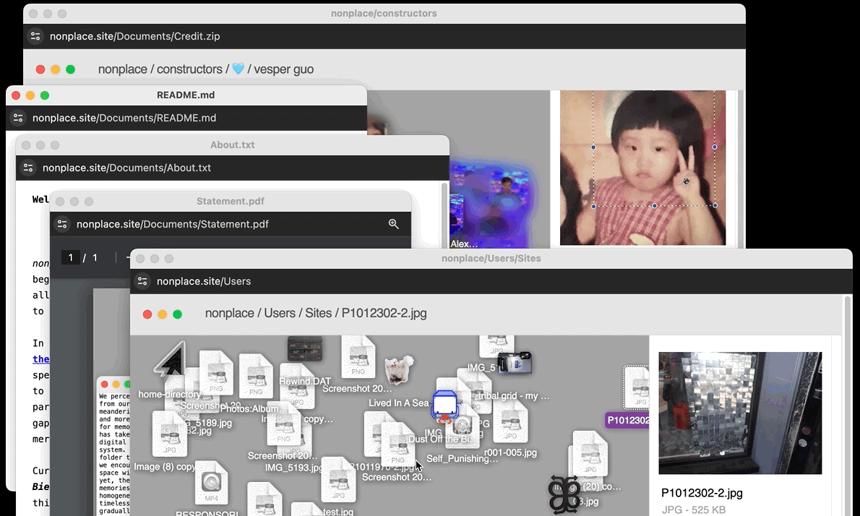Select the Image (20) copy JPG file icon
The image size is (860, 516).
pyautogui.click(x=590, y=454)
